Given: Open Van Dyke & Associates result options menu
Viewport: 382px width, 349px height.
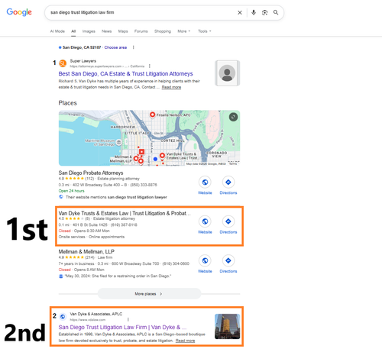Looking at the screenshot, I should pyautogui.click(x=128, y=319).
